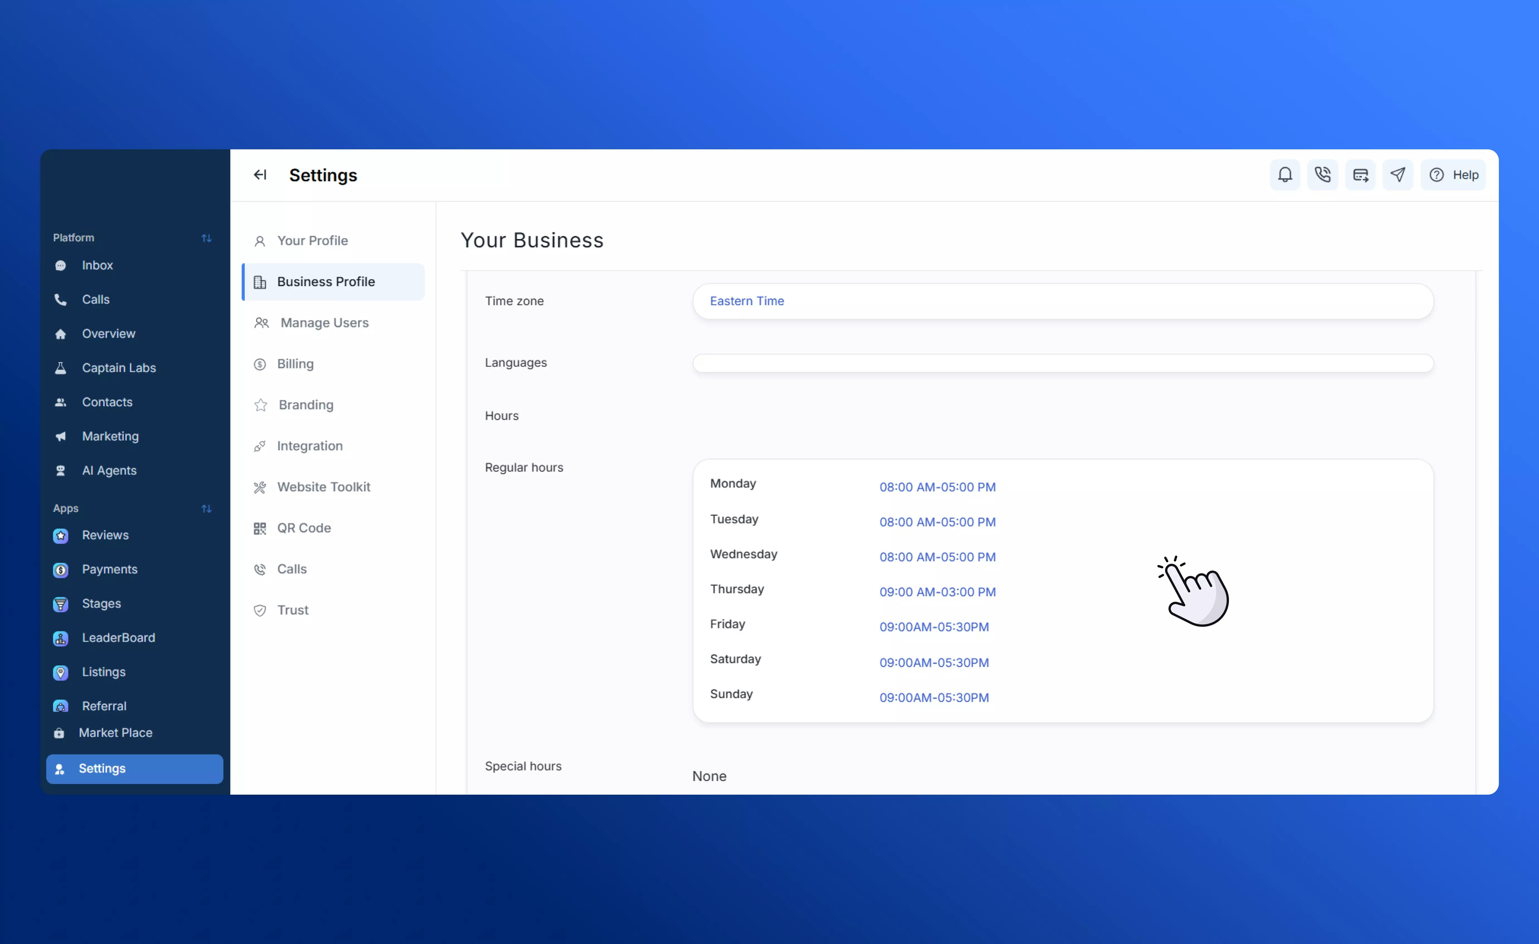The image size is (1539, 944).
Task: Click the paper plane send icon
Action: 1398,175
